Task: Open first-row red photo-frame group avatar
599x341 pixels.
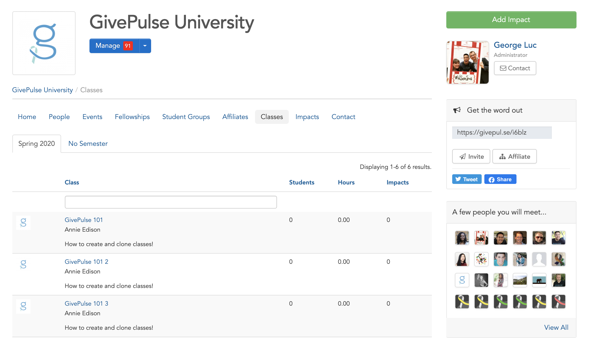Action: coord(481,238)
